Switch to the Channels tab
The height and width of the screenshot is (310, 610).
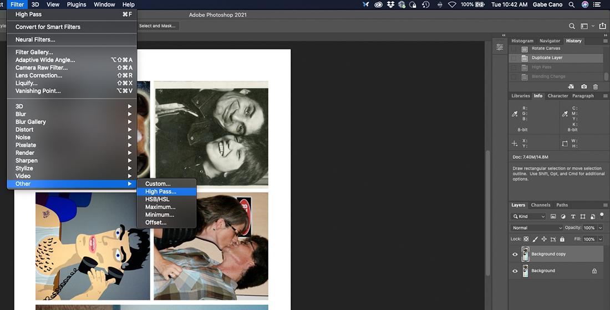(x=540, y=205)
